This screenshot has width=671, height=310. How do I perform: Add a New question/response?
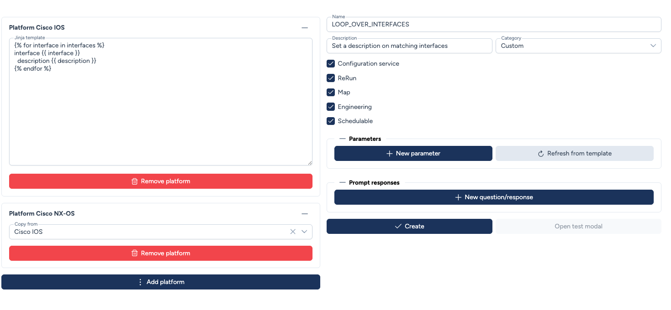point(494,197)
